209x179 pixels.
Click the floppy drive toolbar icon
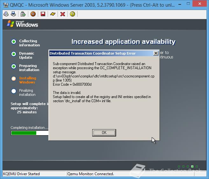click(x=13, y=14)
